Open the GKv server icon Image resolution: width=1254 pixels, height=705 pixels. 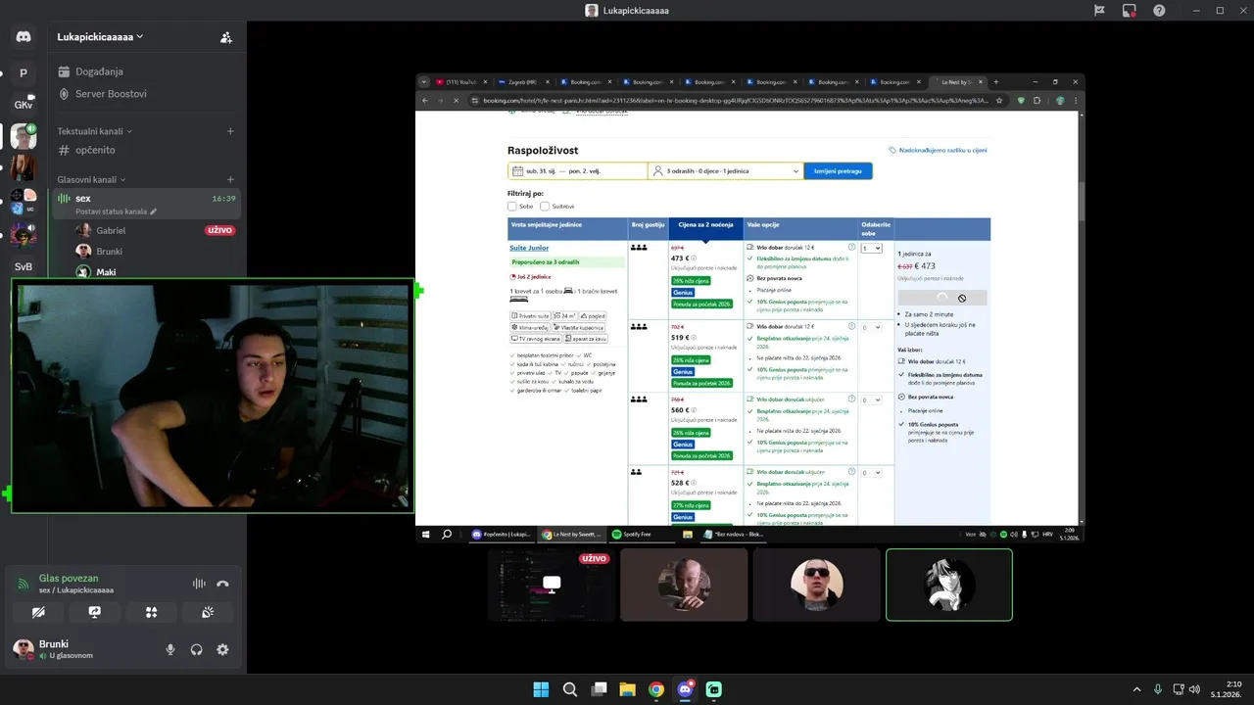pos(24,105)
